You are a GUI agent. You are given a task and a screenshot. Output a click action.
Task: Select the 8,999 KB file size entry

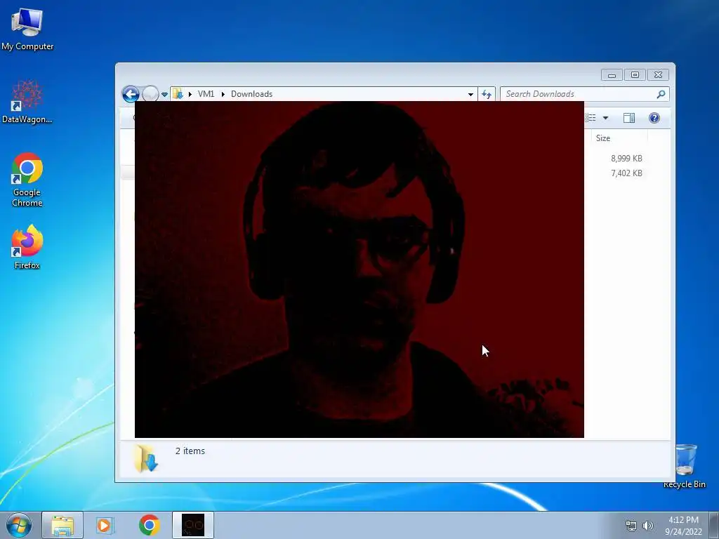(626, 159)
